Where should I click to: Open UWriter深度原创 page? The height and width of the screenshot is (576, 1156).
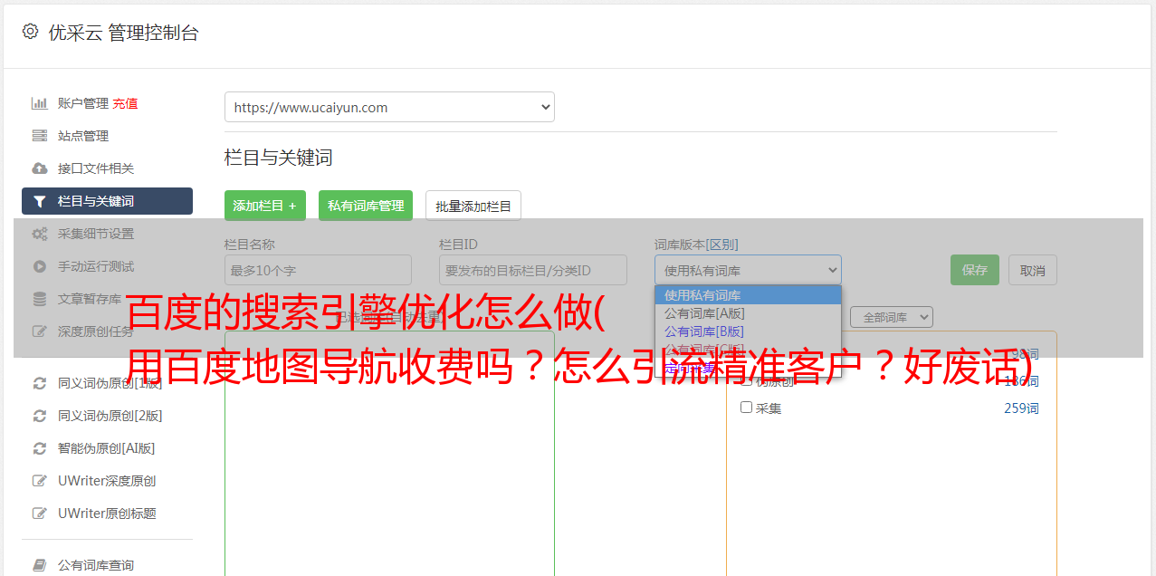point(107,481)
